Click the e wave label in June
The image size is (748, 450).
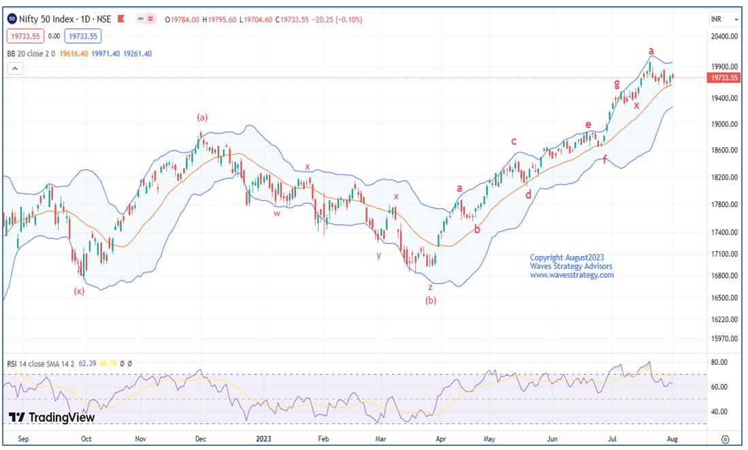click(x=588, y=125)
